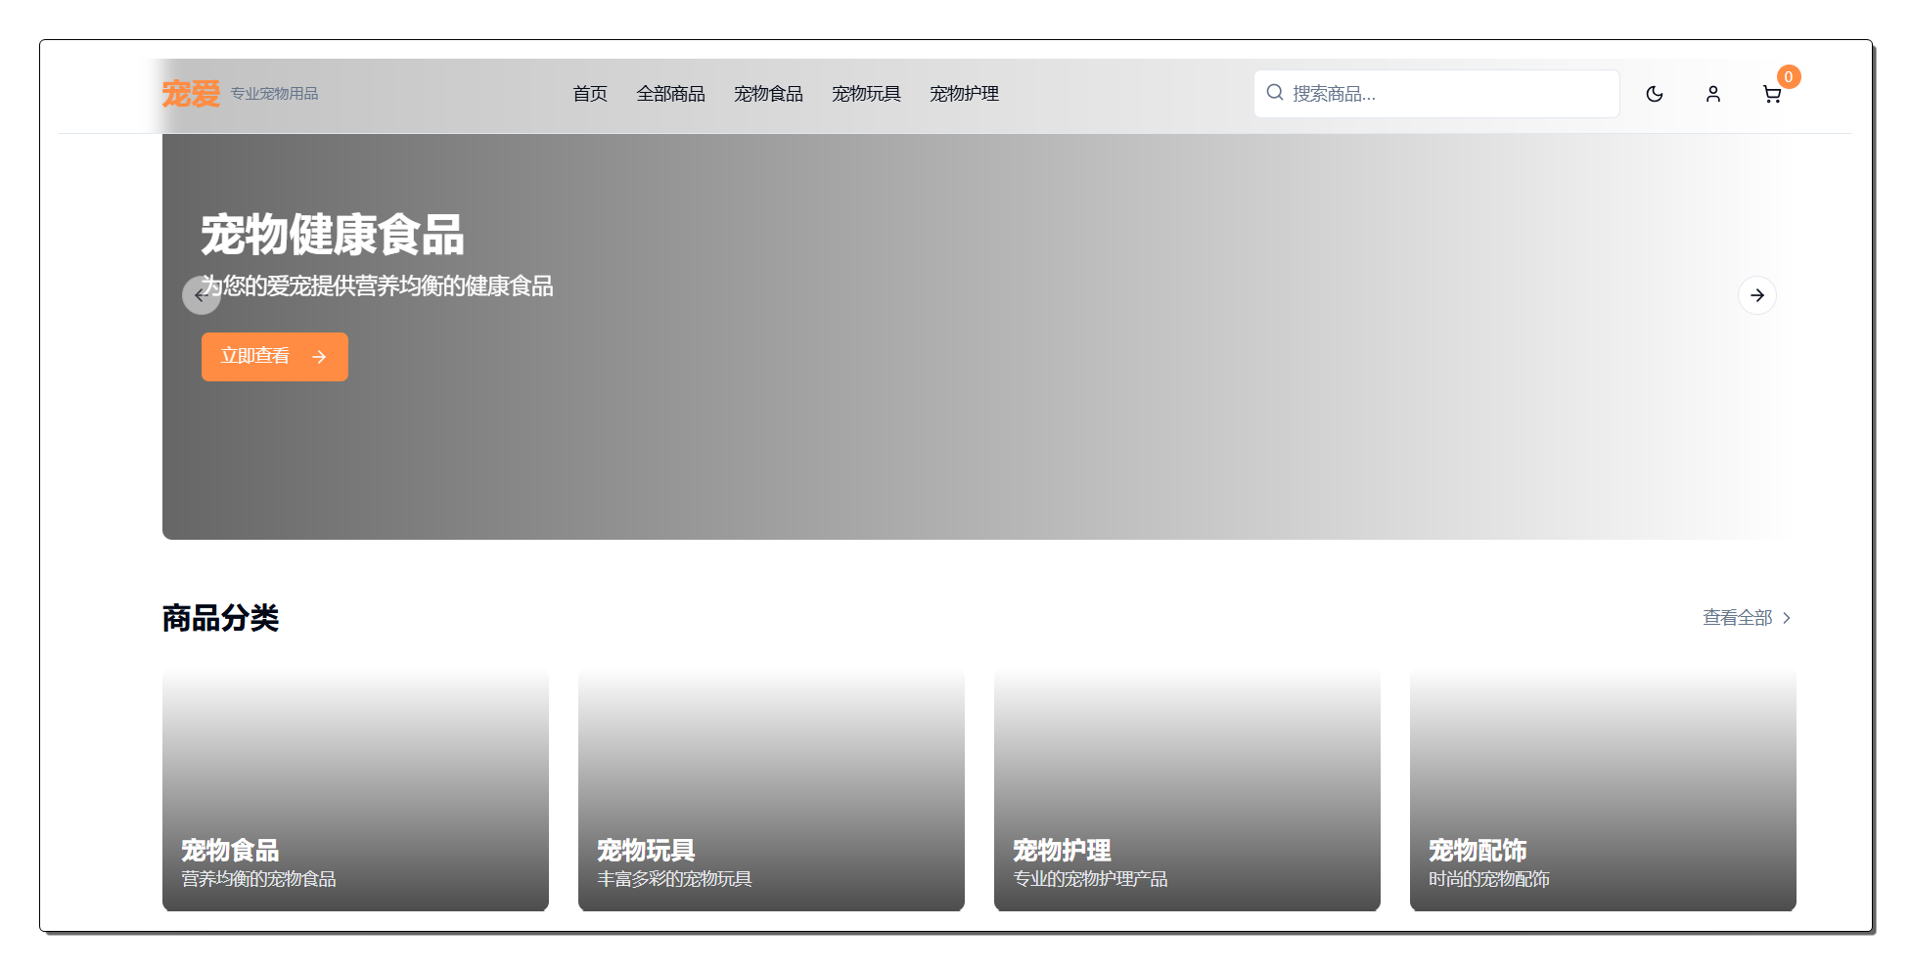The height and width of the screenshot is (970, 1911).
Task: Go to the previous banner slide
Action: (x=202, y=295)
